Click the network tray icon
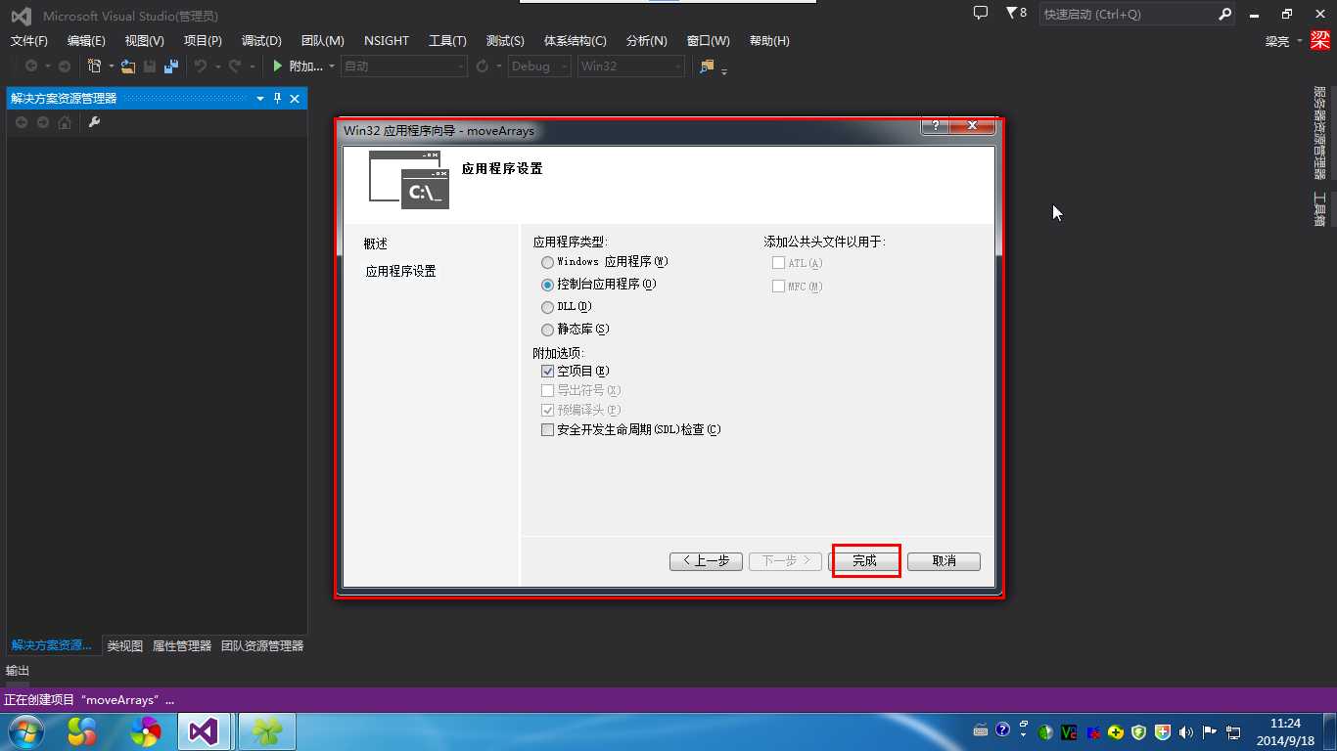The width and height of the screenshot is (1337, 751). (1233, 731)
